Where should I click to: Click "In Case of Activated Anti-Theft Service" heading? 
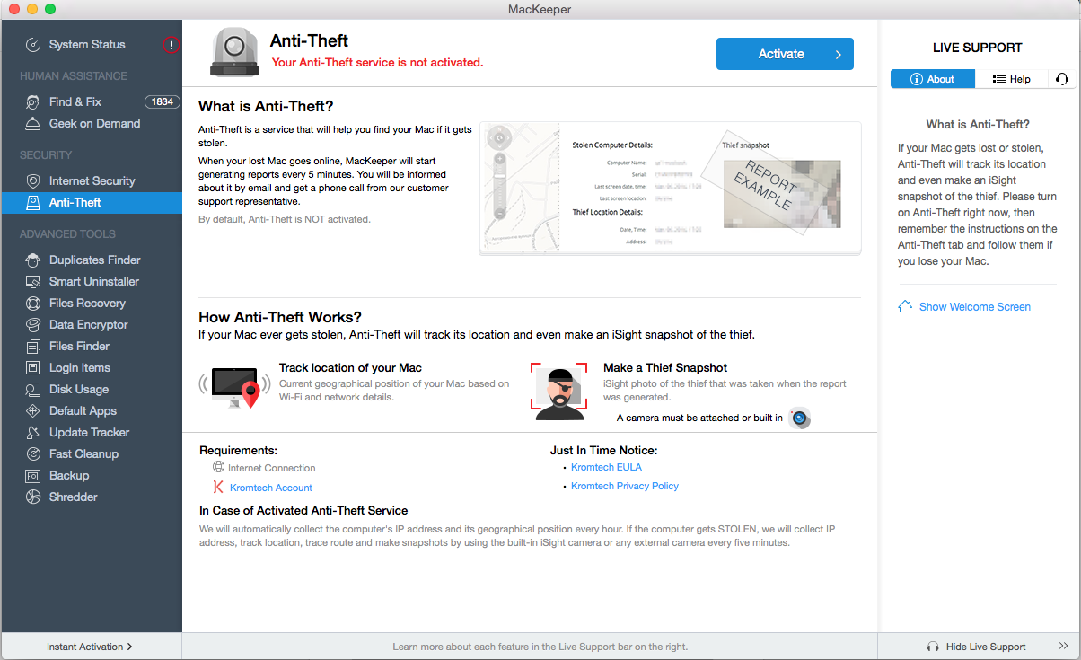(303, 510)
